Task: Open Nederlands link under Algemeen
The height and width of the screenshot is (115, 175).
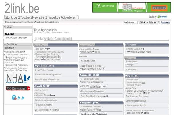Action: point(132,62)
